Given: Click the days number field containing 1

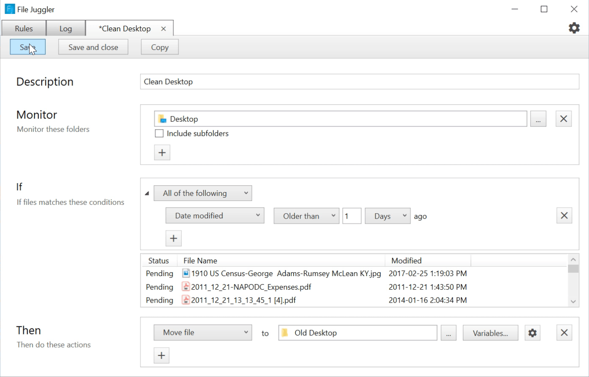Looking at the screenshot, I should (x=352, y=216).
